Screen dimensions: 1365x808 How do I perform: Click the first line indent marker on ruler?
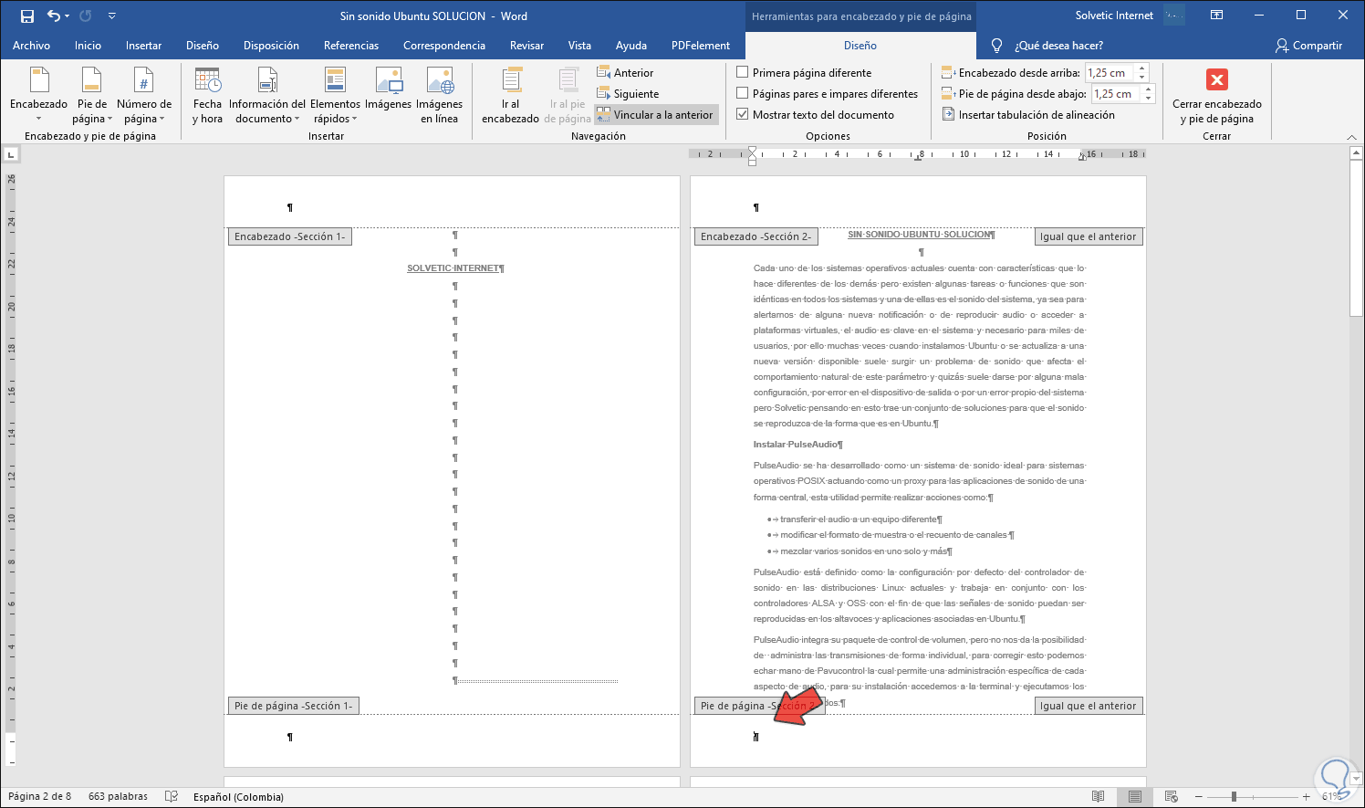(x=752, y=150)
